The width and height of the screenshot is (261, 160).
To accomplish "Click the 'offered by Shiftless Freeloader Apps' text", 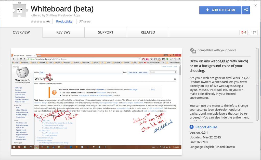I will point(56,15).
